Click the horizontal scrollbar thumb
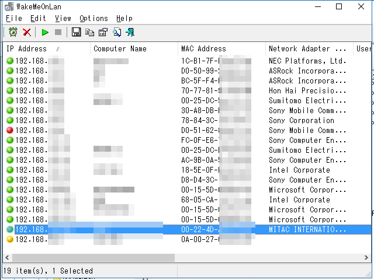This screenshot has height=280, width=374. [x=93, y=258]
